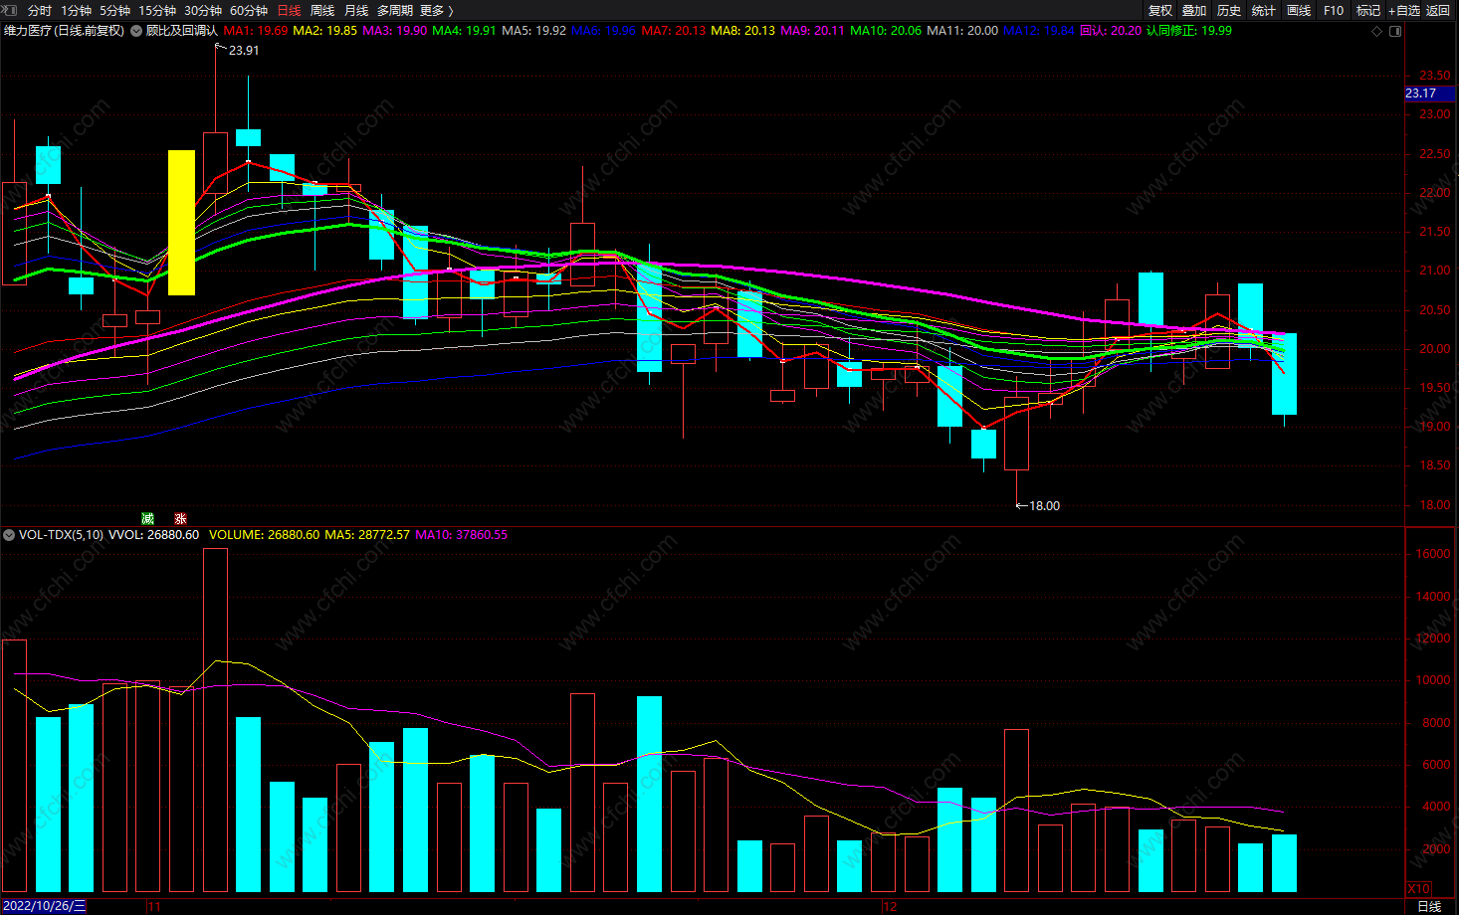The height and width of the screenshot is (915, 1459).
Task: Select the 15分钟 period
Action: [x=157, y=10]
